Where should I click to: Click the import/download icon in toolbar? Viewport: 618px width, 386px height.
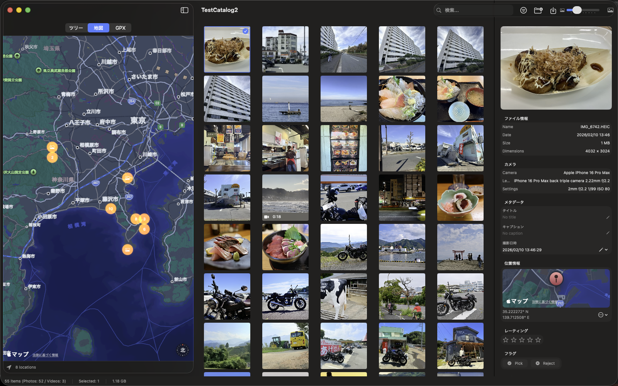click(553, 10)
